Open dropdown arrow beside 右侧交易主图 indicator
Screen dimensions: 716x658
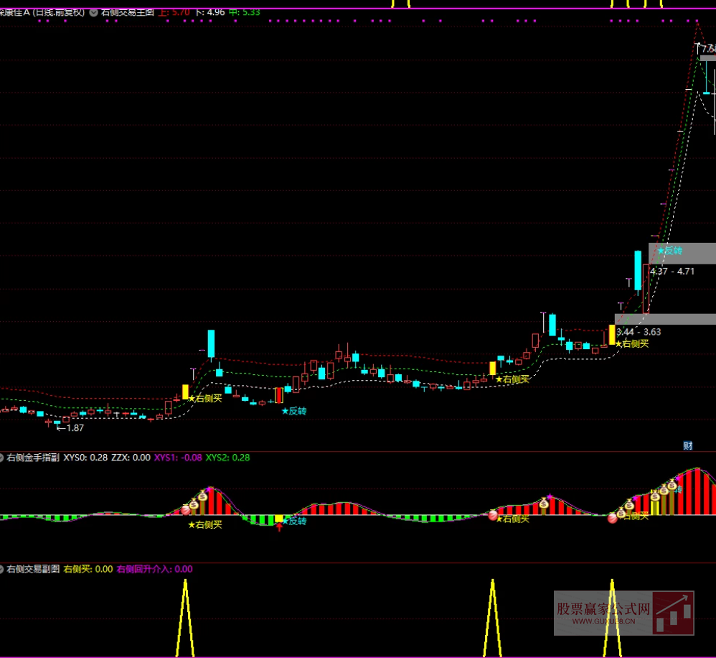coord(94,12)
